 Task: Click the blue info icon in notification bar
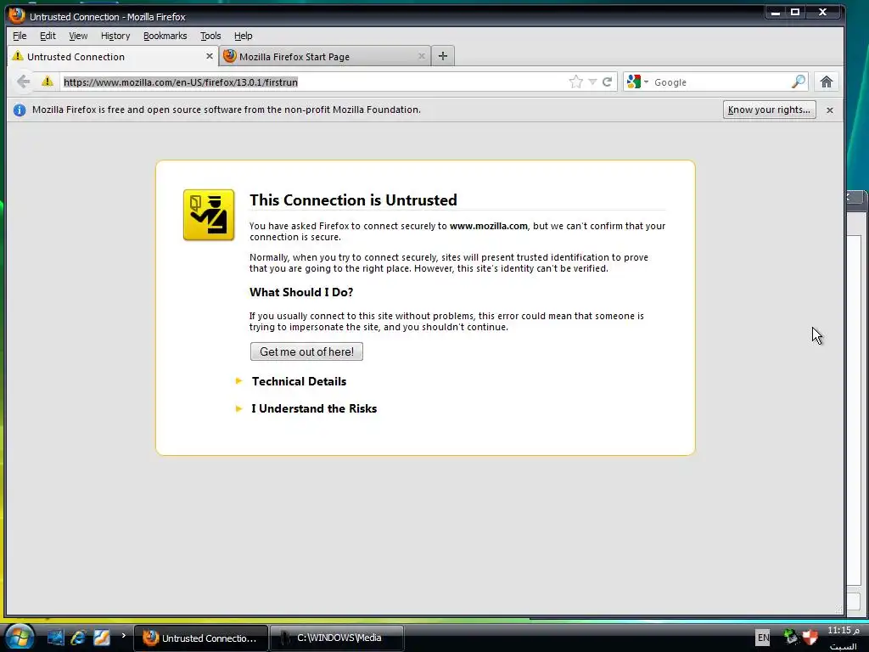(x=20, y=110)
